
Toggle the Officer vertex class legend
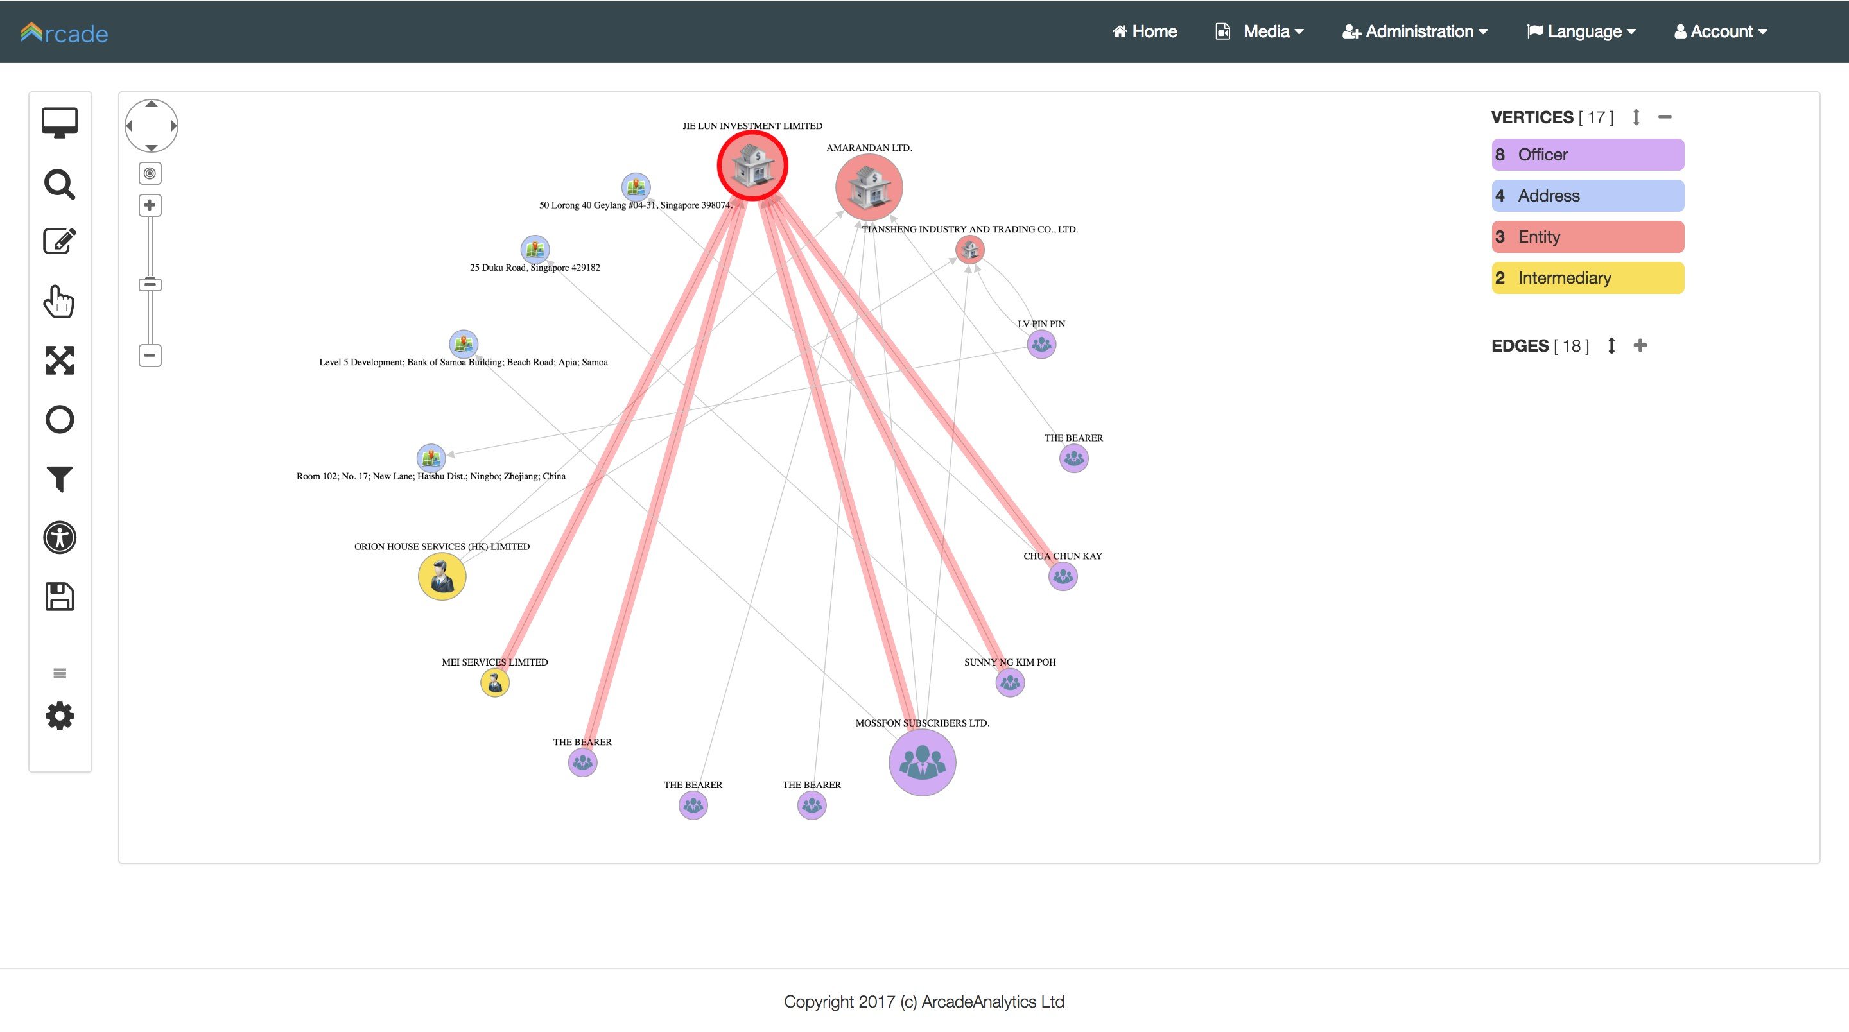point(1588,155)
